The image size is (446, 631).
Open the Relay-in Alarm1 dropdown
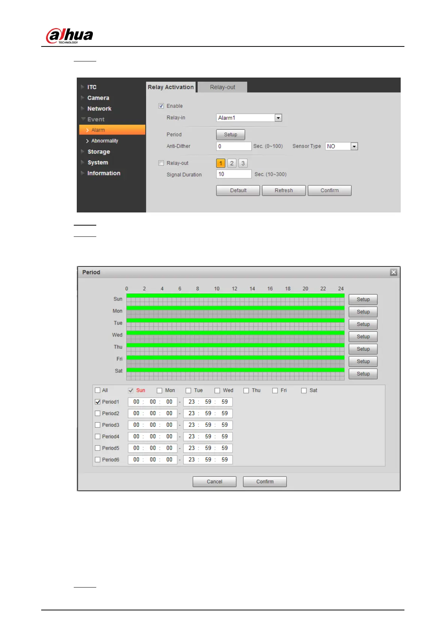[x=249, y=118]
